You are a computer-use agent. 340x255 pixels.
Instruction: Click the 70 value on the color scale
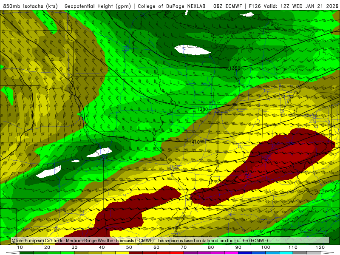click(184, 247)
